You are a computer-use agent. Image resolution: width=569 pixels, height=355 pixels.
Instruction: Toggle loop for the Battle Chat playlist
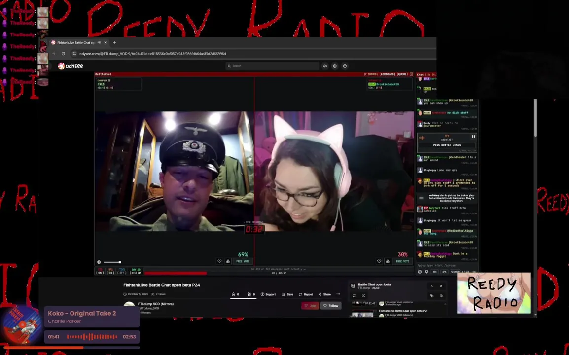point(354,296)
